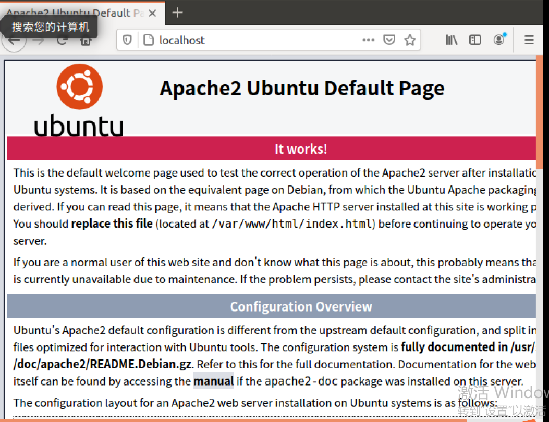
Task: Open the Firefox account menu
Action: 498,40
